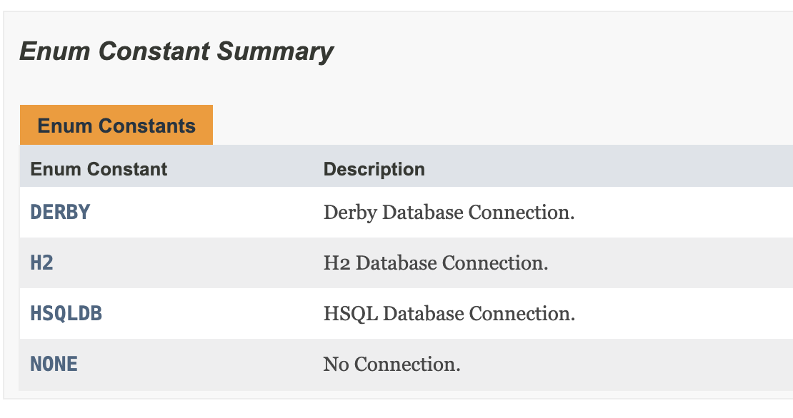Click 'Database' in the Derby description
793x418 pixels.
[423, 213]
